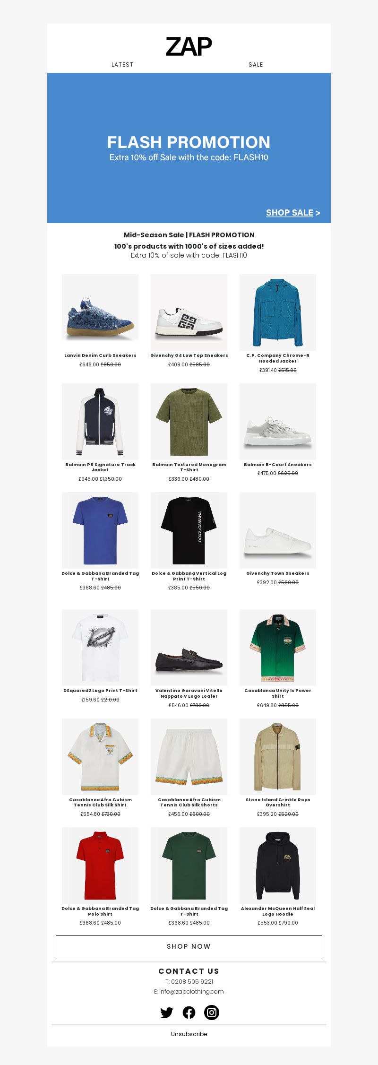Image resolution: width=378 pixels, height=1065 pixels.
Task: Click the Unsubscribe link
Action: coord(189,1034)
